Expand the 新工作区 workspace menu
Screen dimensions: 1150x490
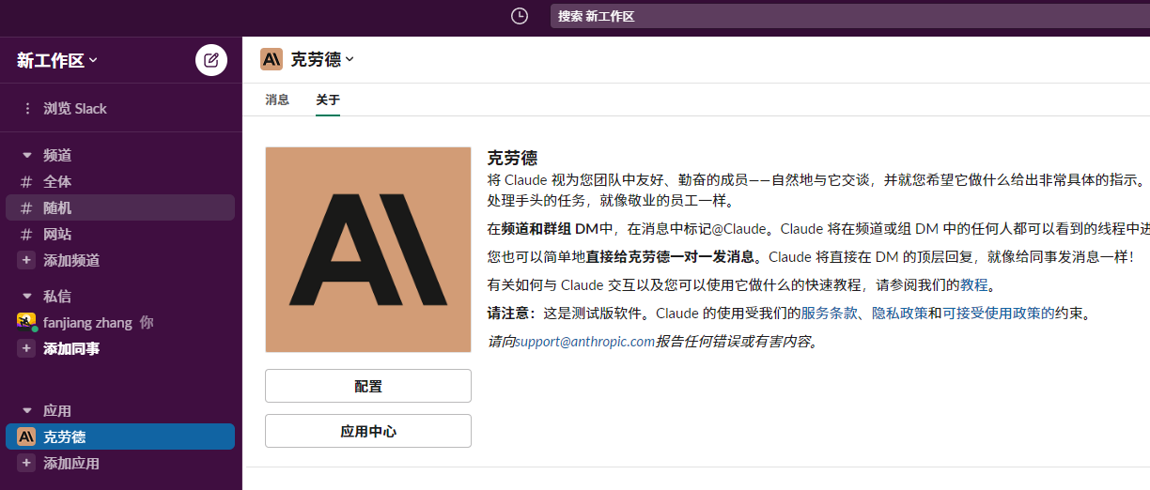tap(57, 61)
